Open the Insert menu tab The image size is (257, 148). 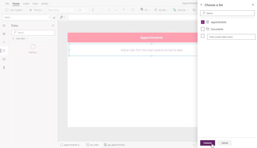pos(26,4)
